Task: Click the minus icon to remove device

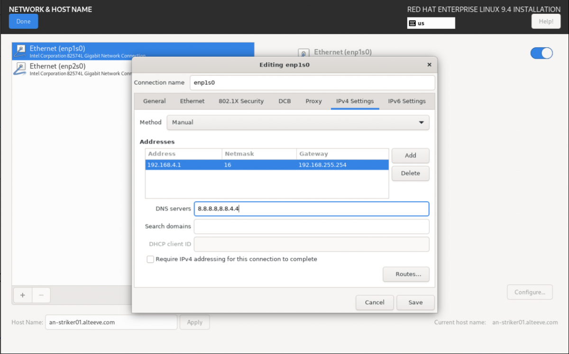Action: (41, 295)
